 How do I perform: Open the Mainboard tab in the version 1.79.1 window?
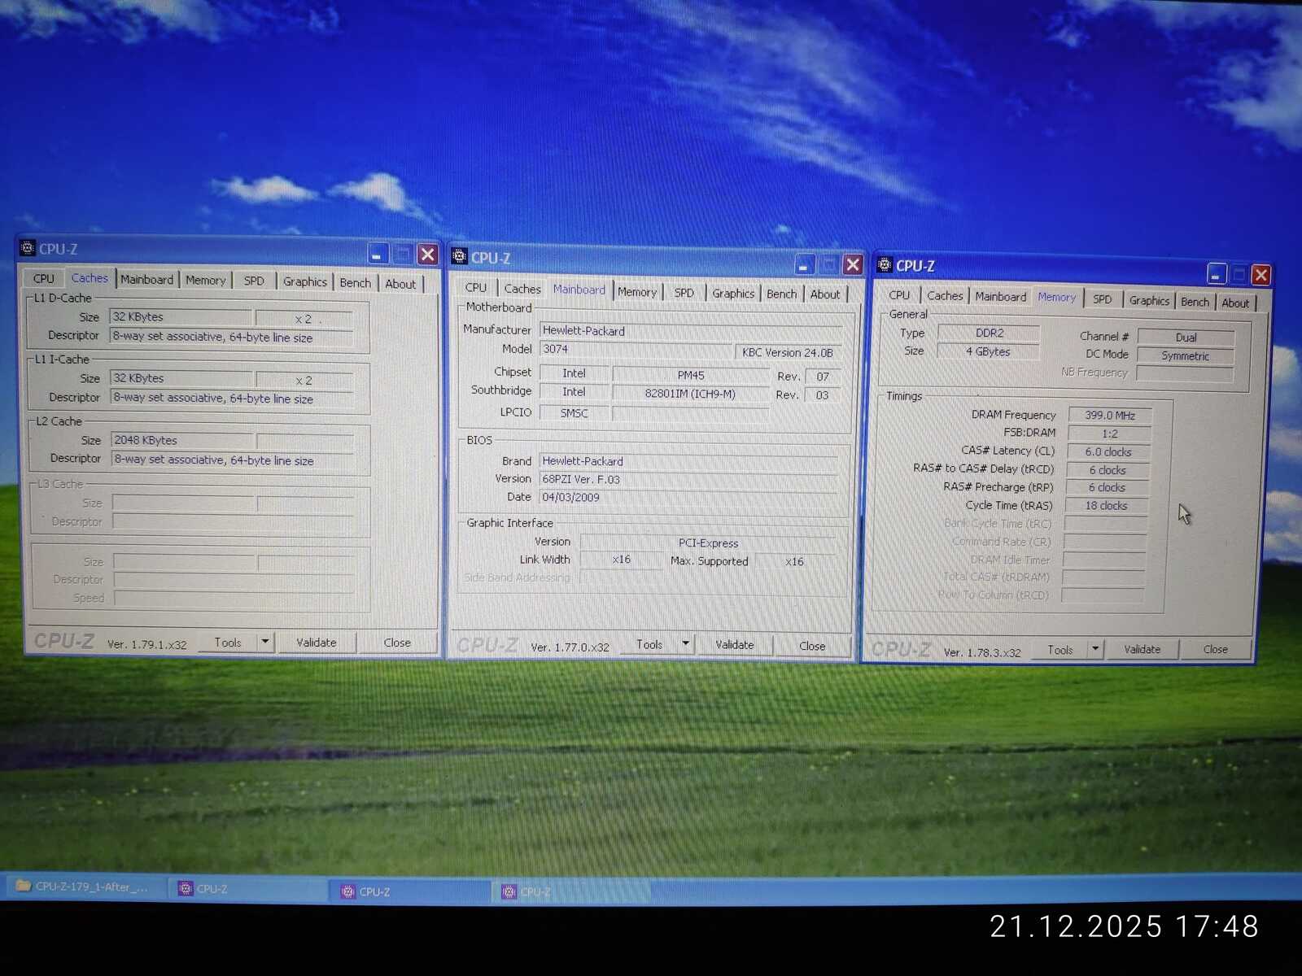147,280
